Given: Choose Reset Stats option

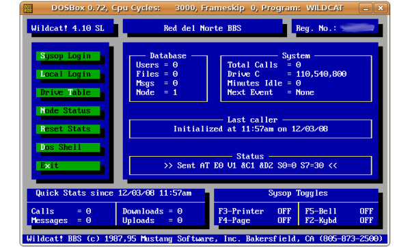Looking at the screenshot, I should (x=68, y=129).
